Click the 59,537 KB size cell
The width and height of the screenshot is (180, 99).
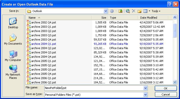click(x=100, y=40)
